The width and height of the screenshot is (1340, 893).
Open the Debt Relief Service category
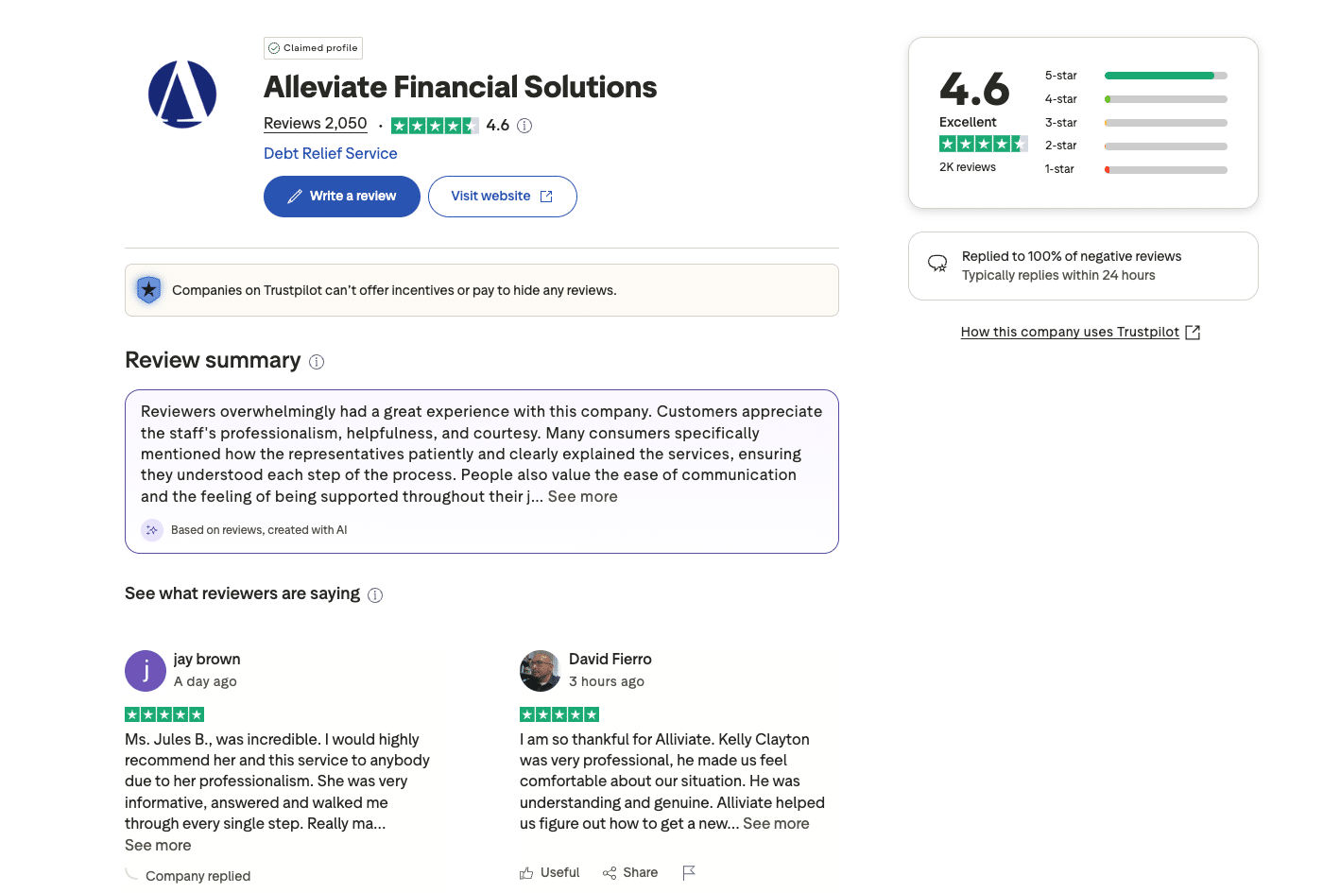330,153
